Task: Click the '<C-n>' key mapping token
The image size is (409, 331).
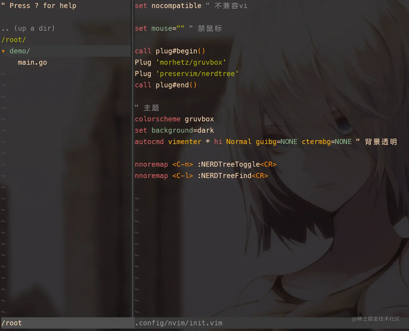Action: coord(183,164)
